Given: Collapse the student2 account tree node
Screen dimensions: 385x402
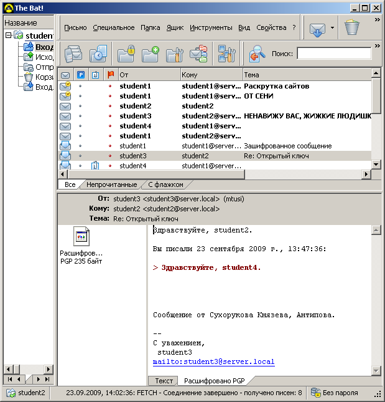Looking at the screenshot, I should 9,35.
